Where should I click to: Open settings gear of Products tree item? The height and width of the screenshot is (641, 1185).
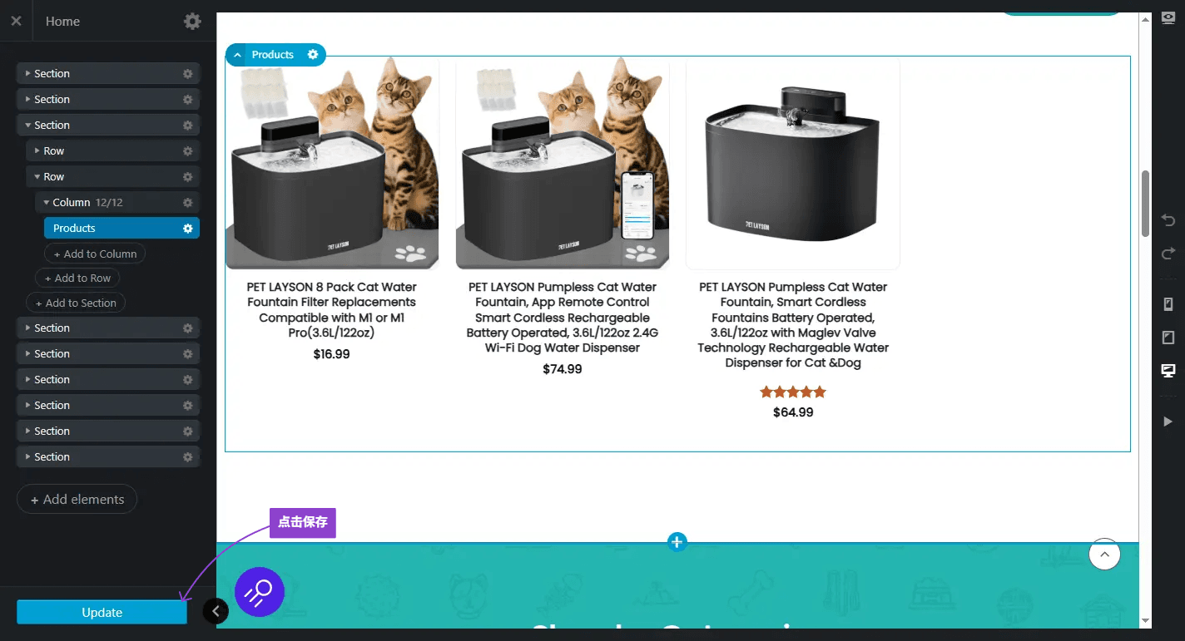tap(188, 229)
